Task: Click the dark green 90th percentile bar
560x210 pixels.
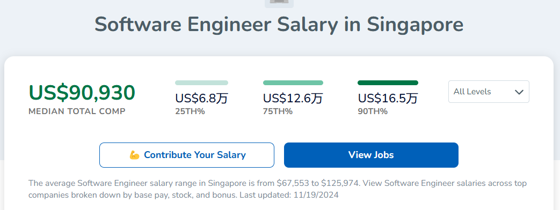Action: pos(388,82)
